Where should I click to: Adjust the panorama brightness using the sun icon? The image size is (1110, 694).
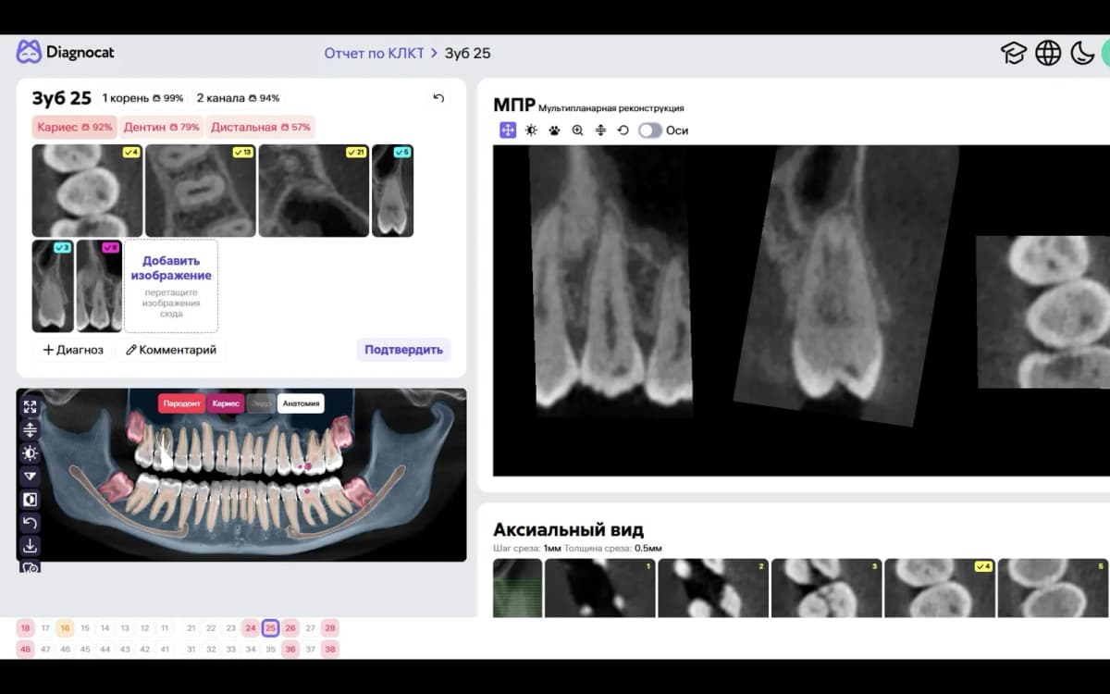[31, 452]
